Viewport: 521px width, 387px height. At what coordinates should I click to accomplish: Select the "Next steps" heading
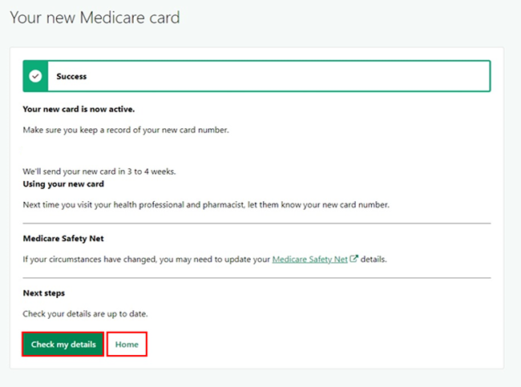click(x=44, y=293)
